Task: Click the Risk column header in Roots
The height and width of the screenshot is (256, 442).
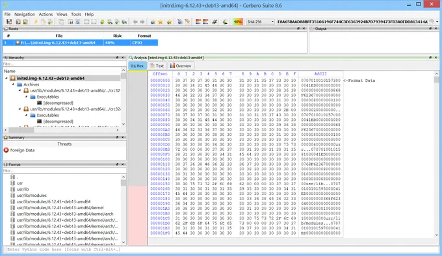Action: (x=117, y=36)
